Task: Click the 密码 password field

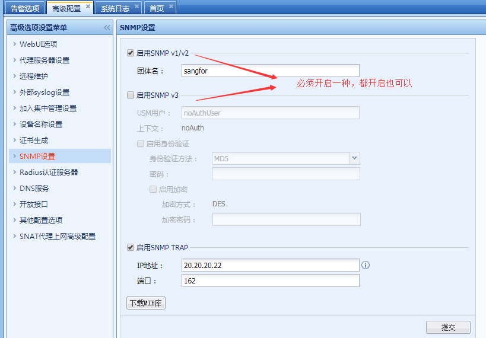Action: pos(286,174)
